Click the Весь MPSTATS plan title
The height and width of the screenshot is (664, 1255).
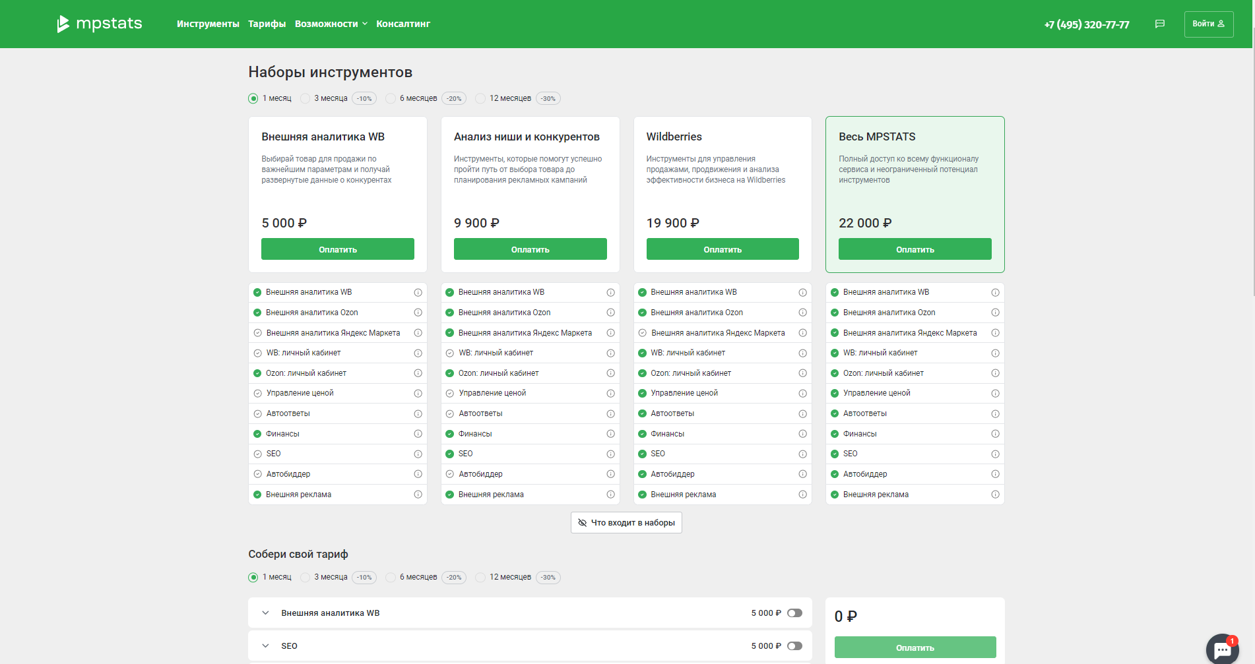point(877,137)
